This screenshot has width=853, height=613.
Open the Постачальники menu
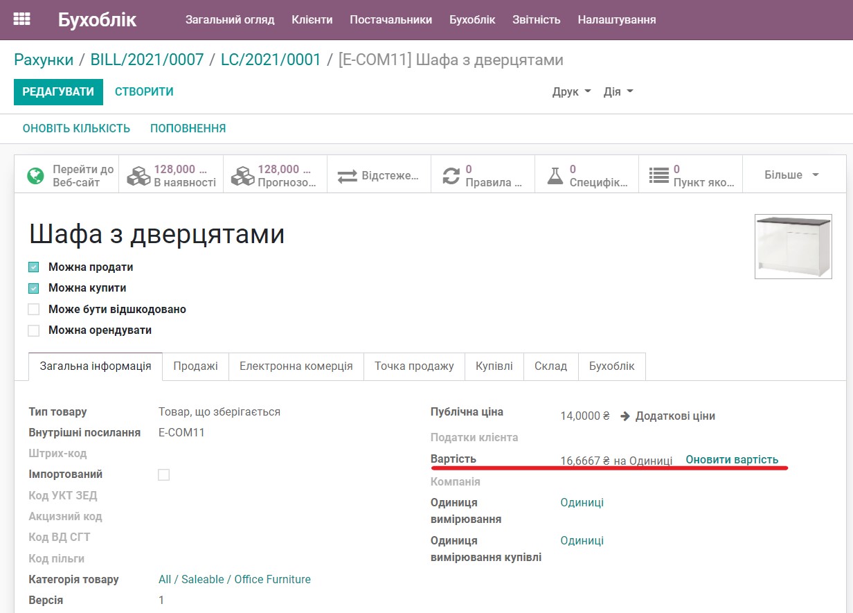390,19
